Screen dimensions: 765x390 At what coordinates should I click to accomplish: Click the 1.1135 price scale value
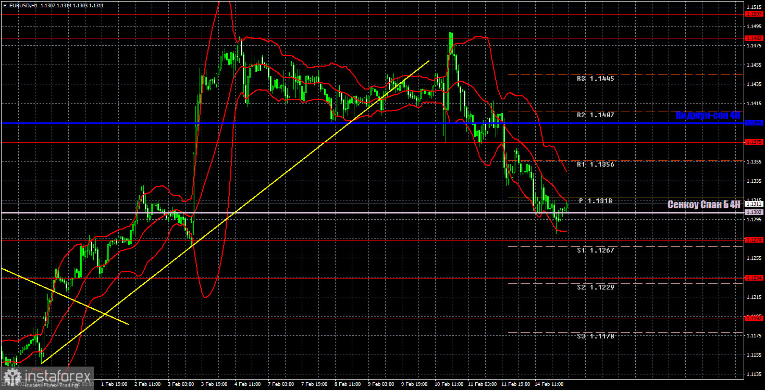[x=754, y=374]
